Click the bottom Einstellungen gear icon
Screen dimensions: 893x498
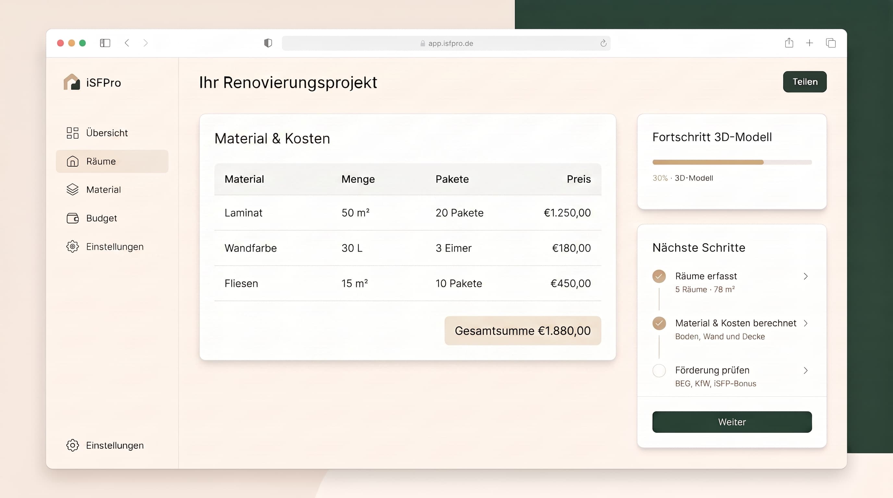tap(72, 445)
